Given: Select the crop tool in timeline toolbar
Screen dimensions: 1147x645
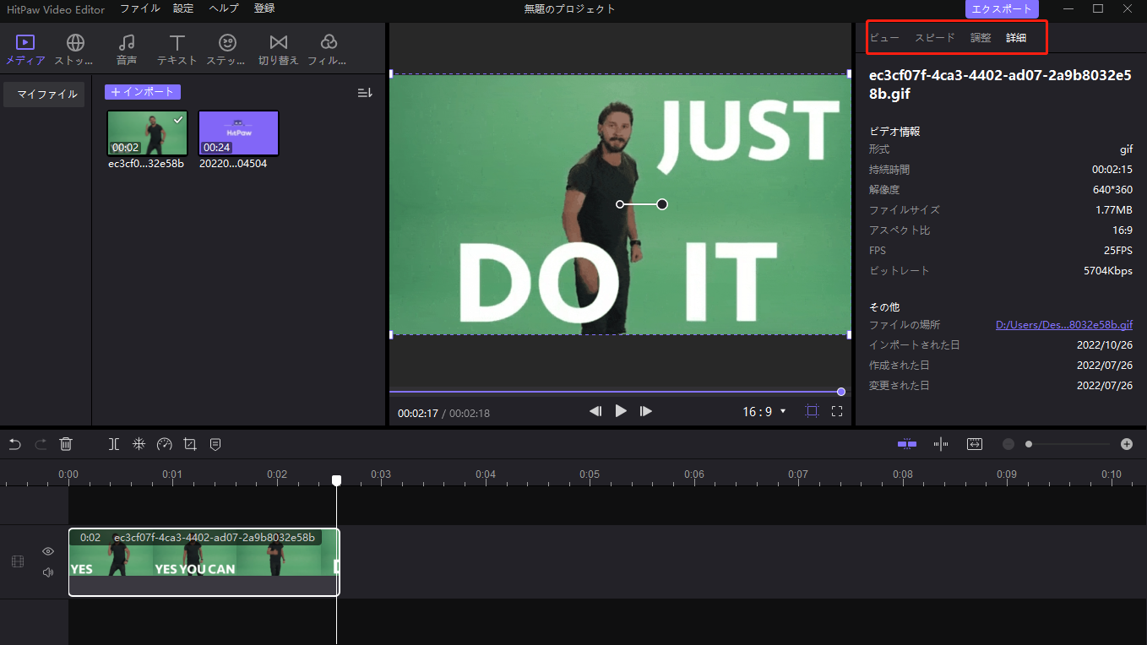Looking at the screenshot, I should (x=190, y=444).
